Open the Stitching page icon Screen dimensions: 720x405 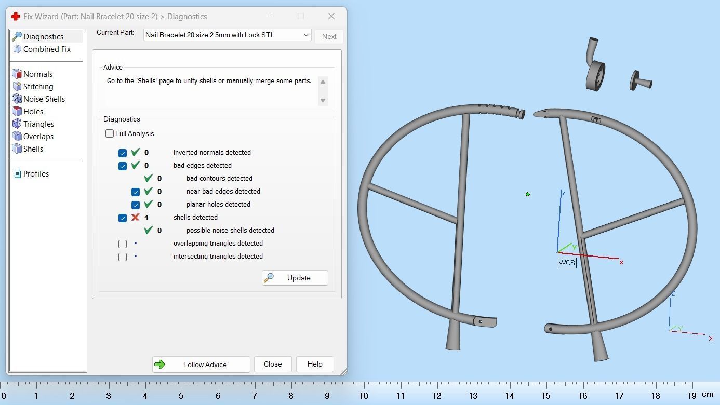pyautogui.click(x=17, y=86)
